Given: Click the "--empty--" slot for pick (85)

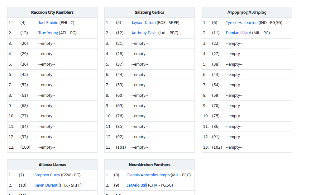Looking at the screenshot, I should [x=140, y=127].
